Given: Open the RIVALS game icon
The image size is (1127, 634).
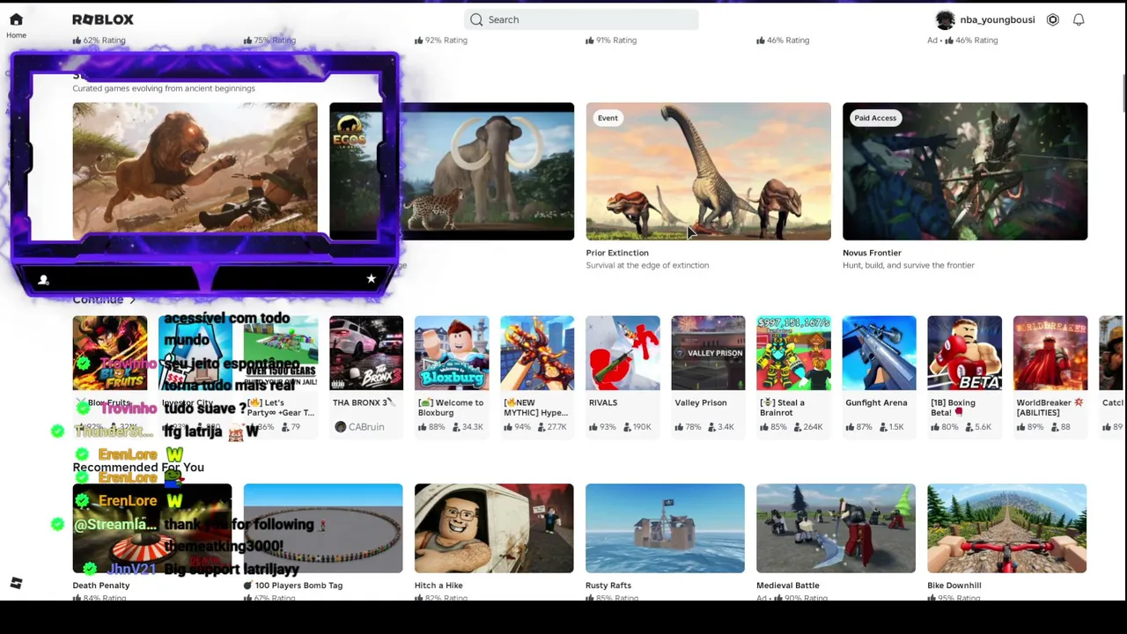Looking at the screenshot, I should pyautogui.click(x=622, y=352).
